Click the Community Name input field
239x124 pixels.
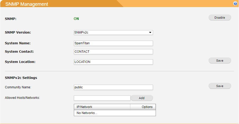(x=113, y=87)
